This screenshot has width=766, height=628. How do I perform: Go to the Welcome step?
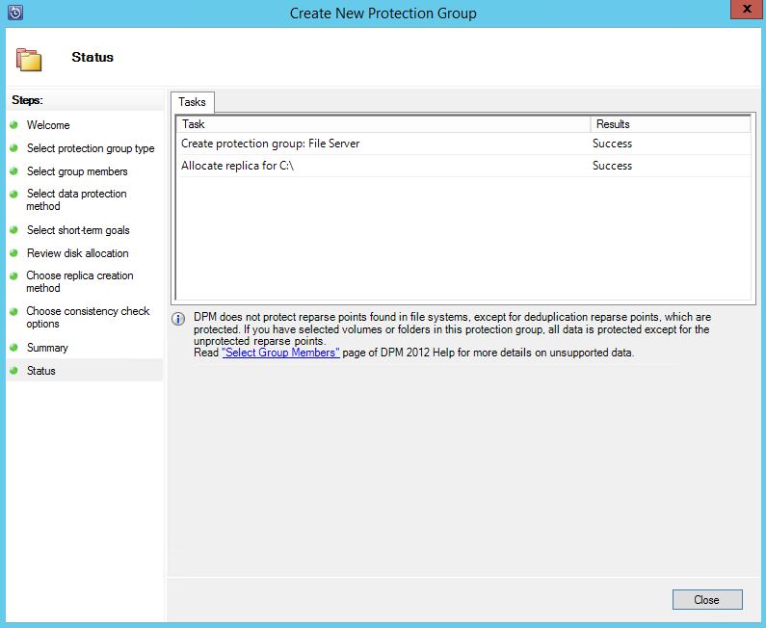point(48,125)
